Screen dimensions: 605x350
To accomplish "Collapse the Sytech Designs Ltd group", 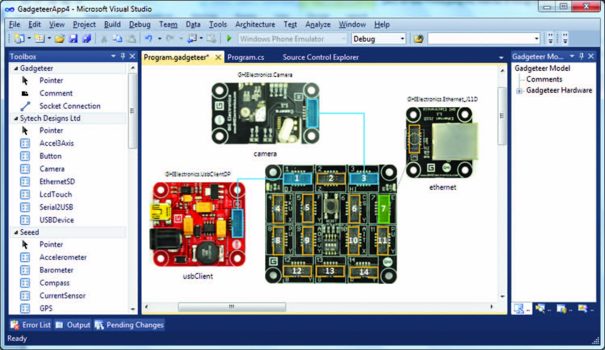I will (x=16, y=119).
